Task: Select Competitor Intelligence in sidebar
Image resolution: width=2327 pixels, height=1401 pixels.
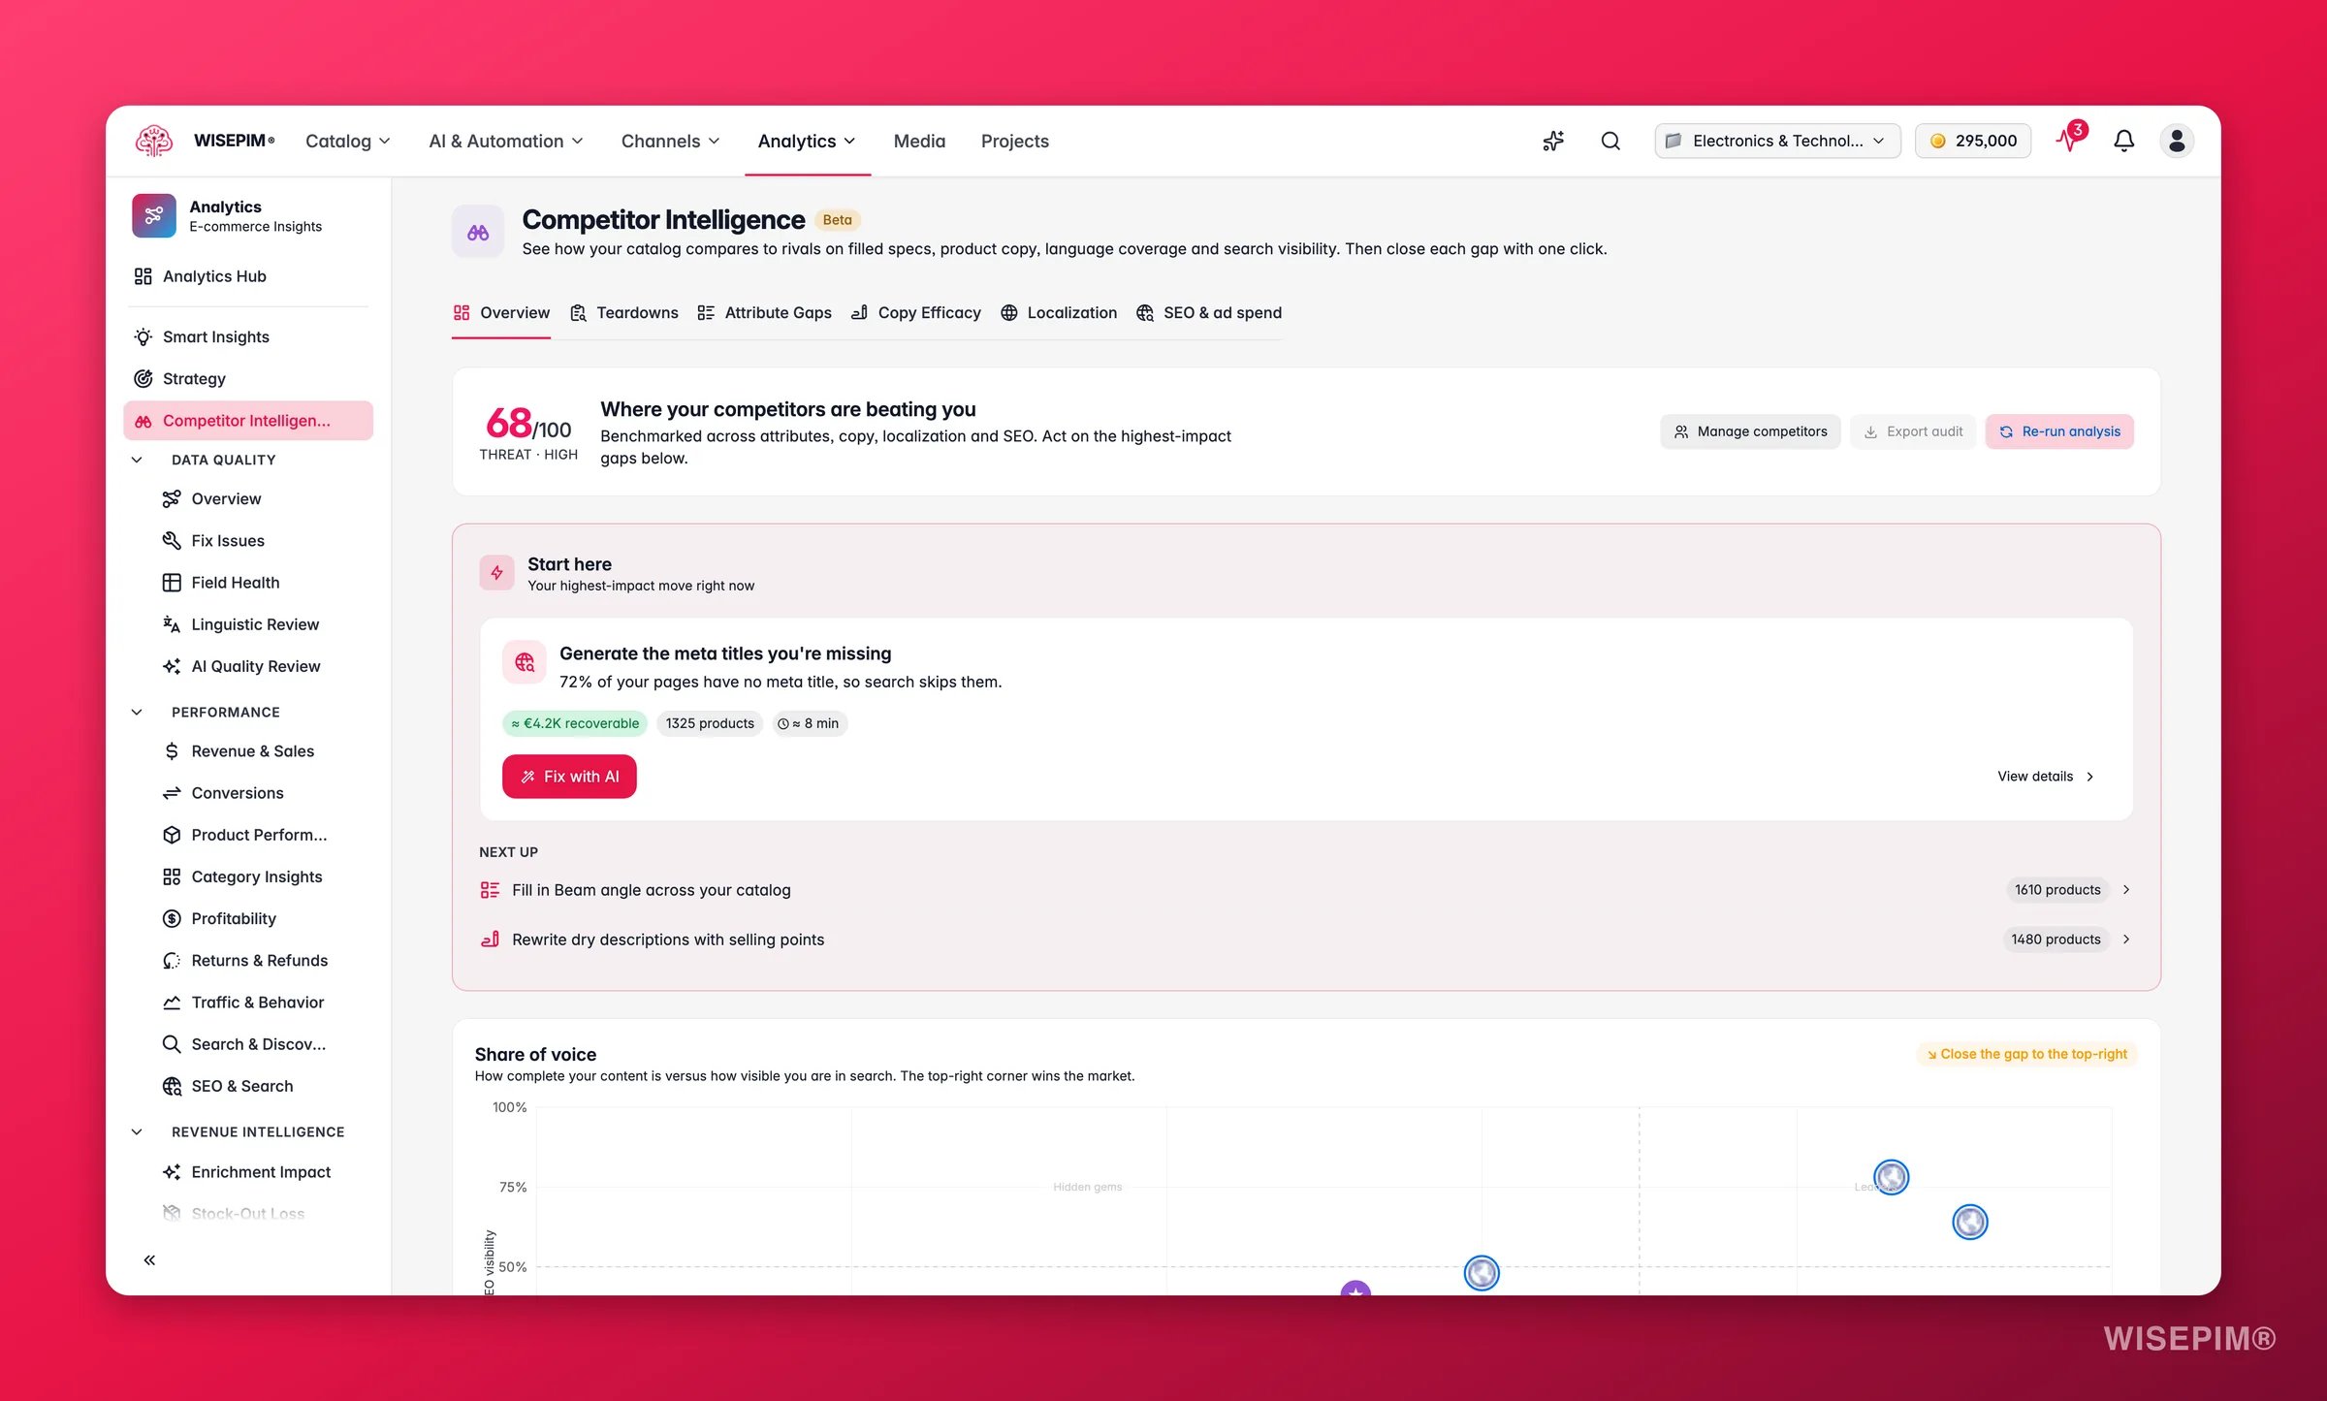Action: pos(248,421)
